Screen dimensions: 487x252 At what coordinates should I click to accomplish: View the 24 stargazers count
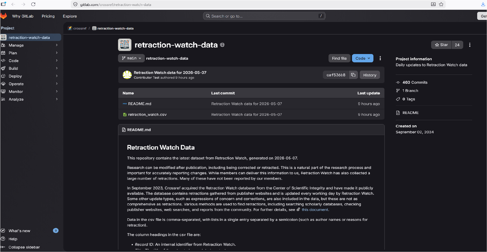click(x=457, y=45)
